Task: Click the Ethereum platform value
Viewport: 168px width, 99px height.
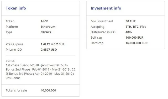Action: tap(48, 27)
